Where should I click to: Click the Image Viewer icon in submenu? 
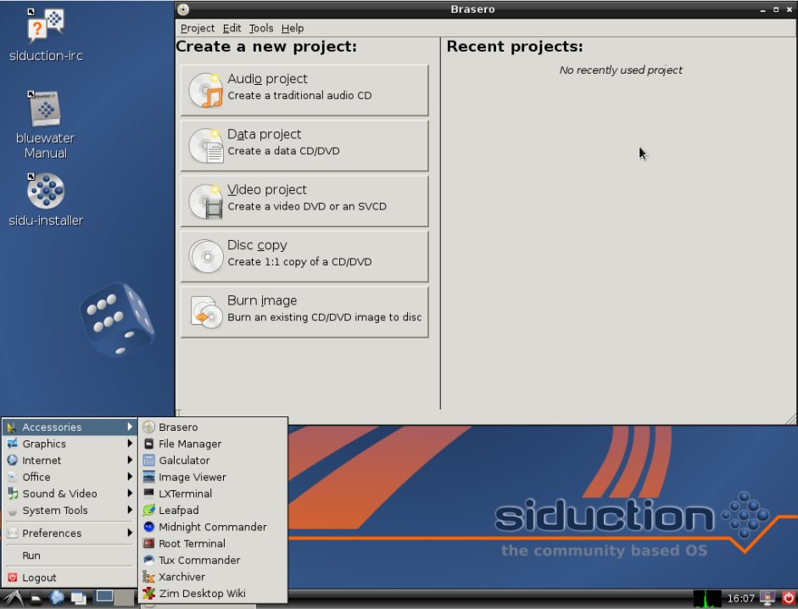[148, 478]
